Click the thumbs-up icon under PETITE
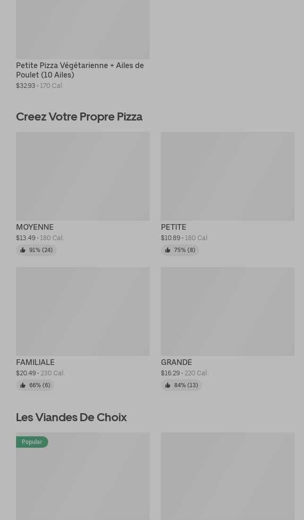The height and width of the screenshot is (520, 304). pos(168,250)
